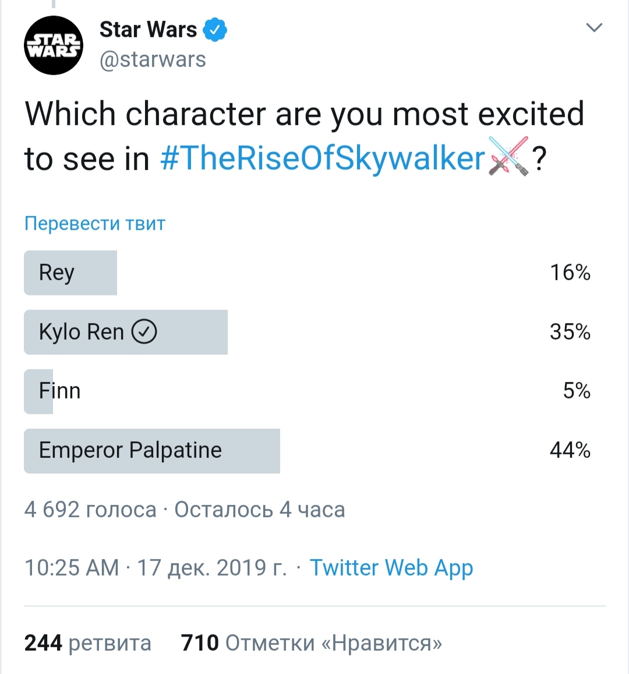The height and width of the screenshot is (674, 629).
Task: Click Перевести твит to translate the tweet
Action: coord(95,224)
